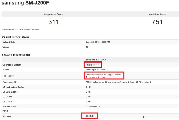Image resolution: width=179 pixels, height=120 pixels.
Task: Click the Android 5.1.1 operating system value
Action: [x=93, y=65]
